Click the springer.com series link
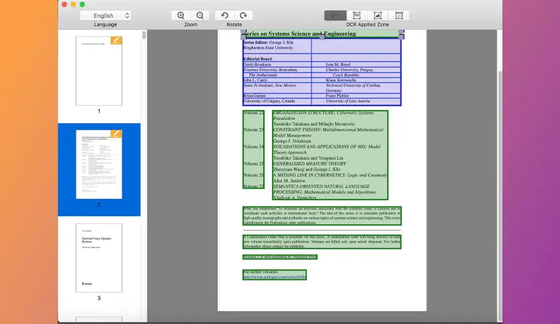 coord(274,277)
